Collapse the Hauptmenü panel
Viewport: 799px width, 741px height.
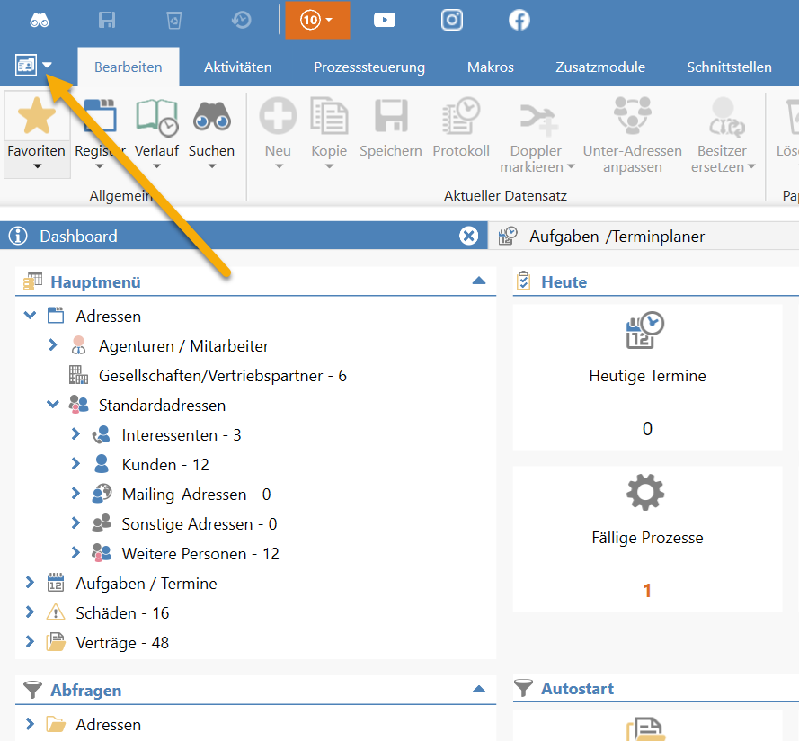point(479,281)
